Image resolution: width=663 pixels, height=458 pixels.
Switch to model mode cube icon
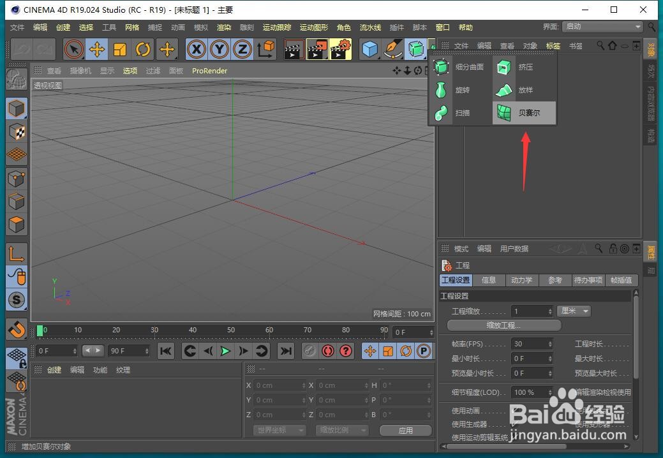click(17, 108)
